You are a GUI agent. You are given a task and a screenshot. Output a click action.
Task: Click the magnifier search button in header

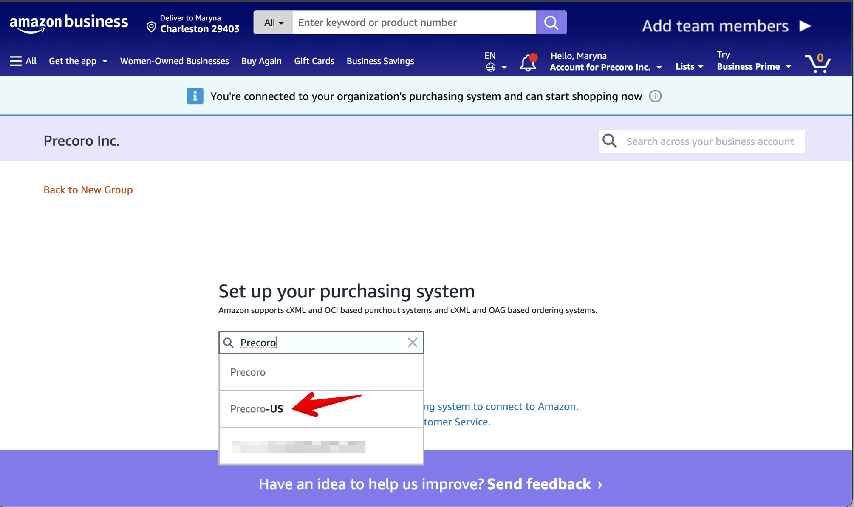click(x=551, y=23)
